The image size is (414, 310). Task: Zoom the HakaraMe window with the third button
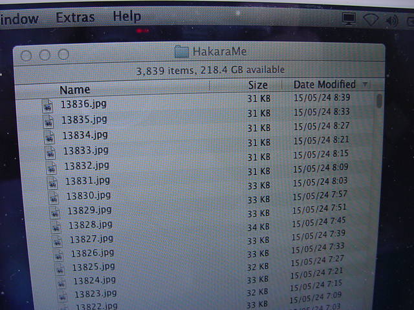[63, 54]
